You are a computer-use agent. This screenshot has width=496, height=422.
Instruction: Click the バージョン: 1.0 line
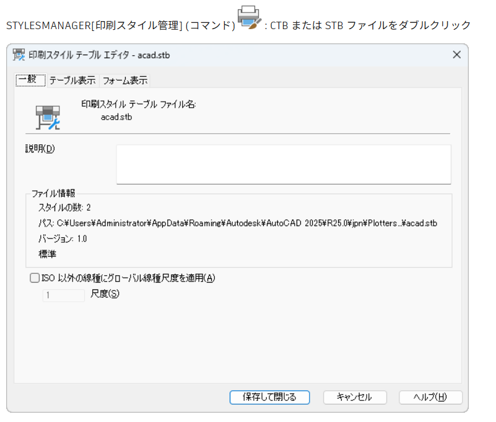pos(63,238)
